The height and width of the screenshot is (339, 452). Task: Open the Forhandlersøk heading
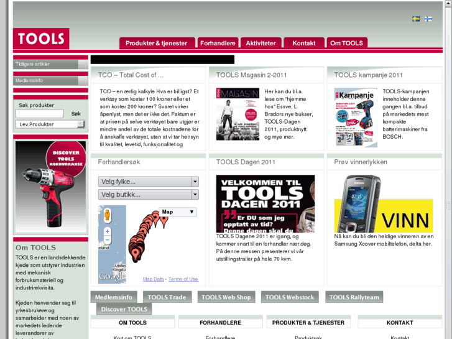point(119,162)
